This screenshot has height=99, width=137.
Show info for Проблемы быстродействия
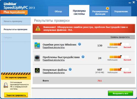point(83,57)
